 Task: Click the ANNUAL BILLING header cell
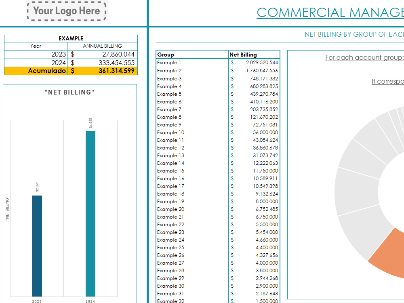coord(102,46)
